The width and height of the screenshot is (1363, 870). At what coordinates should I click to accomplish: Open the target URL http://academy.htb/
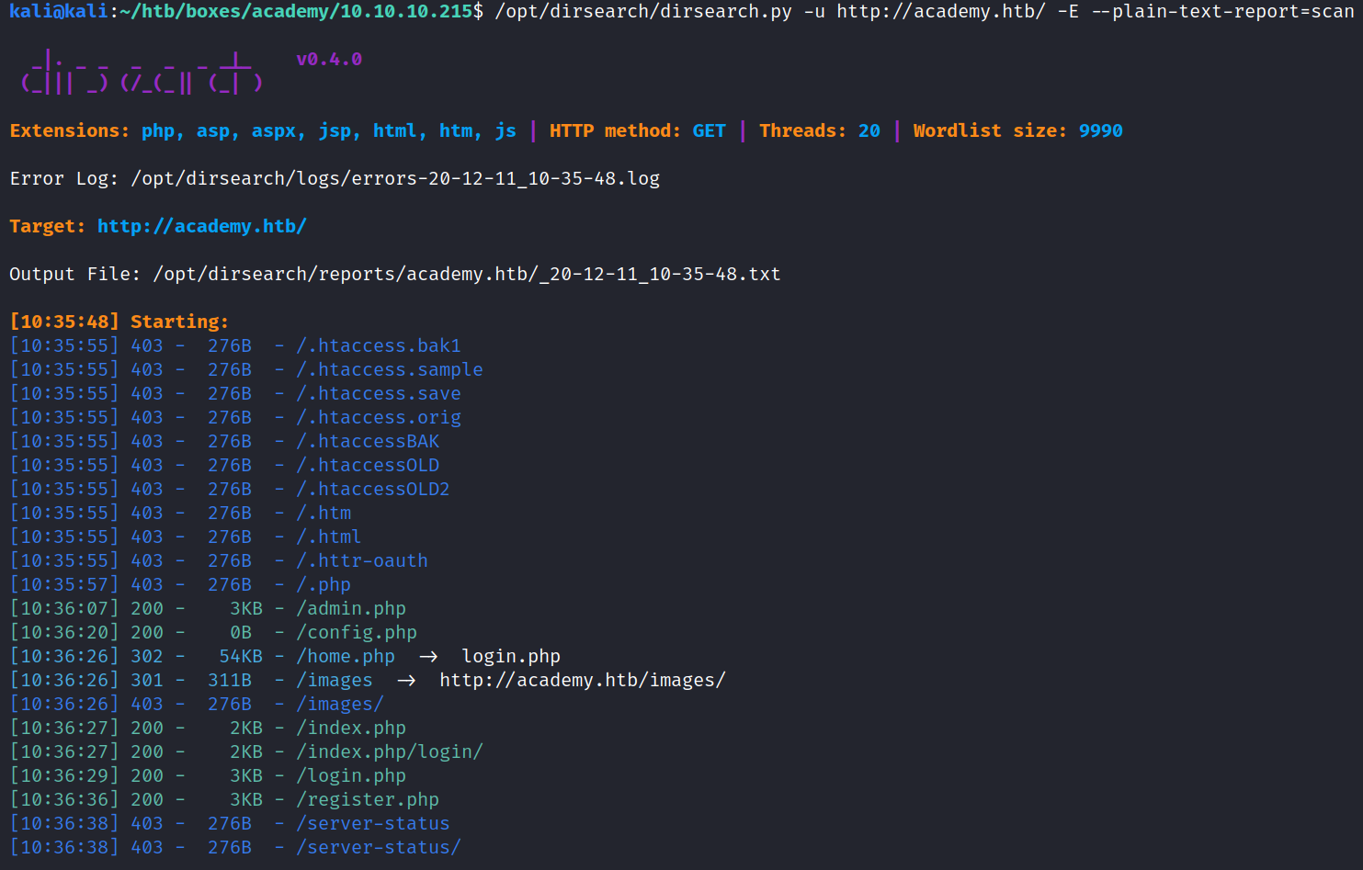click(x=201, y=226)
